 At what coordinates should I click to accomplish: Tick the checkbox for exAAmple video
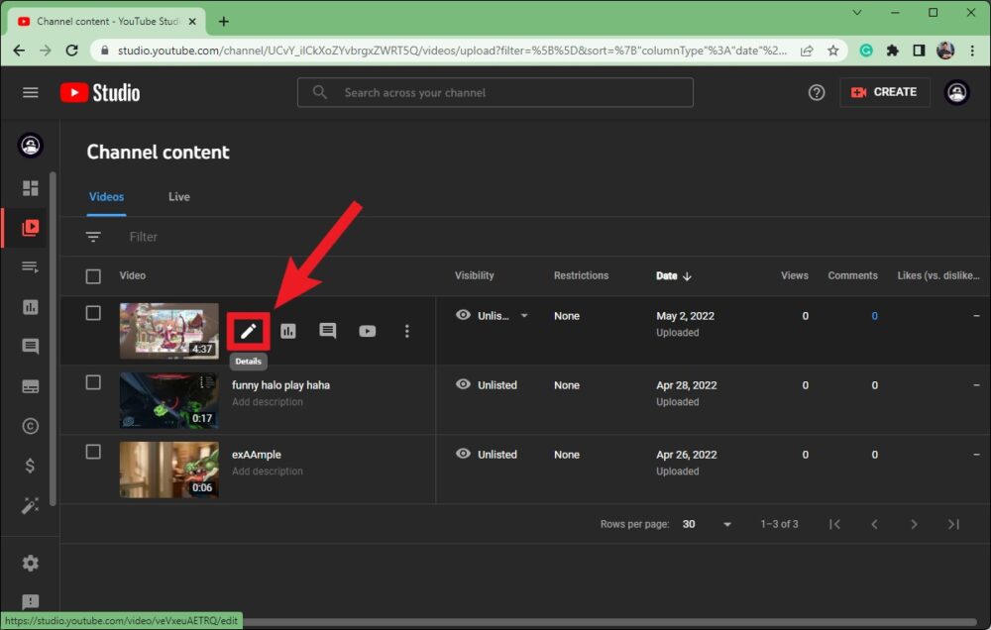point(93,452)
